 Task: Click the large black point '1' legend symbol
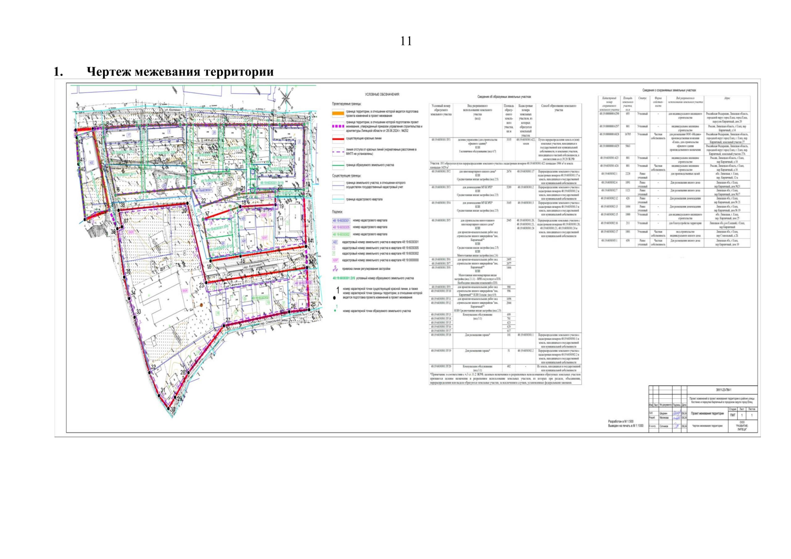[x=337, y=291]
